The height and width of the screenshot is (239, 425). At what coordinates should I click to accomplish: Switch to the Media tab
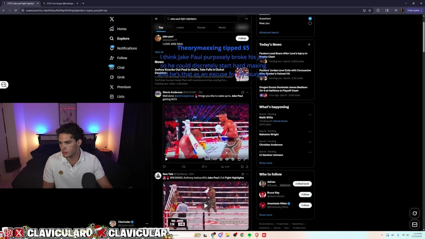tap(222, 28)
